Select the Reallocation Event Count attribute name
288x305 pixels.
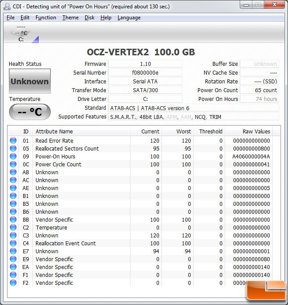coord(65,243)
